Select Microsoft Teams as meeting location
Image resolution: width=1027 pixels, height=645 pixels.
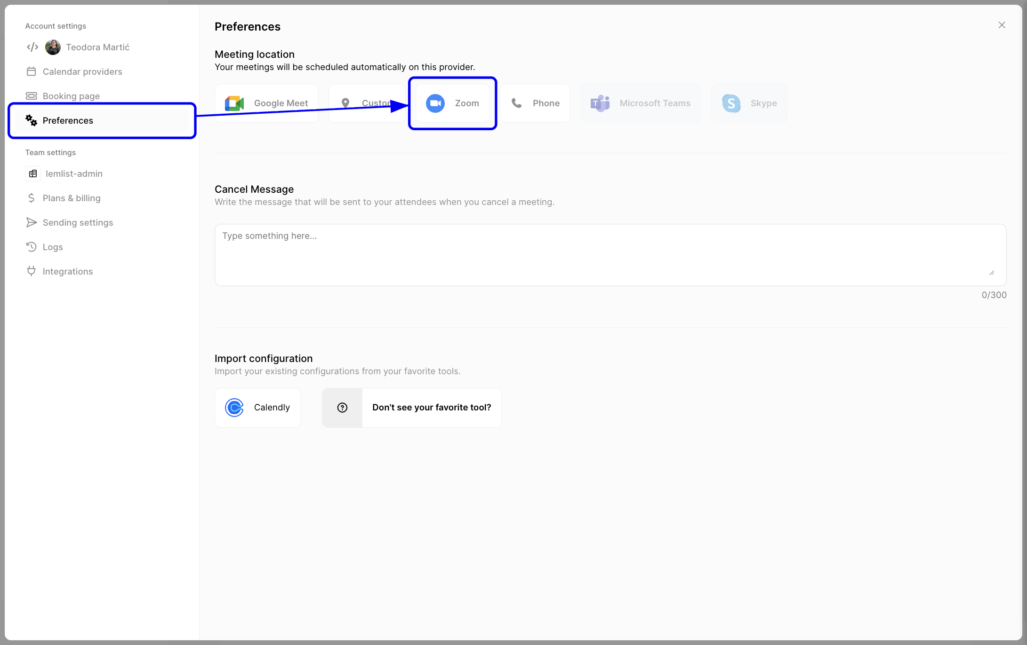pos(641,103)
